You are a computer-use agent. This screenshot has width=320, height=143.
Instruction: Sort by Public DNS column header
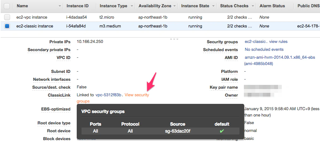click(308, 6)
